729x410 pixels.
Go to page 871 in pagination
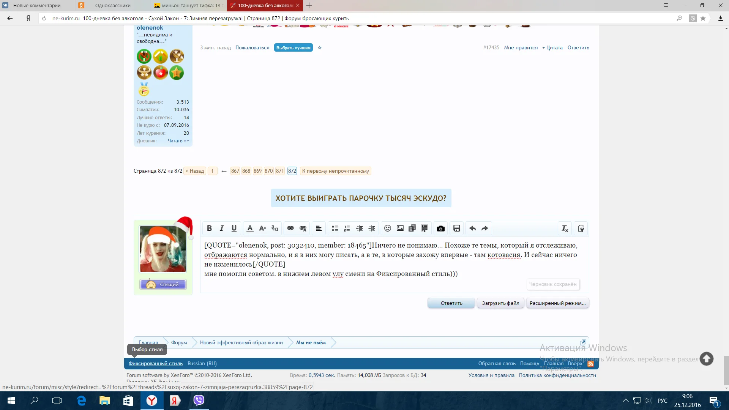(x=280, y=171)
